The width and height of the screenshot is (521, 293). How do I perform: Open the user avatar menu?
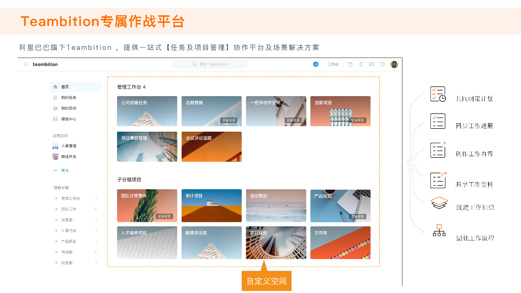(x=394, y=64)
